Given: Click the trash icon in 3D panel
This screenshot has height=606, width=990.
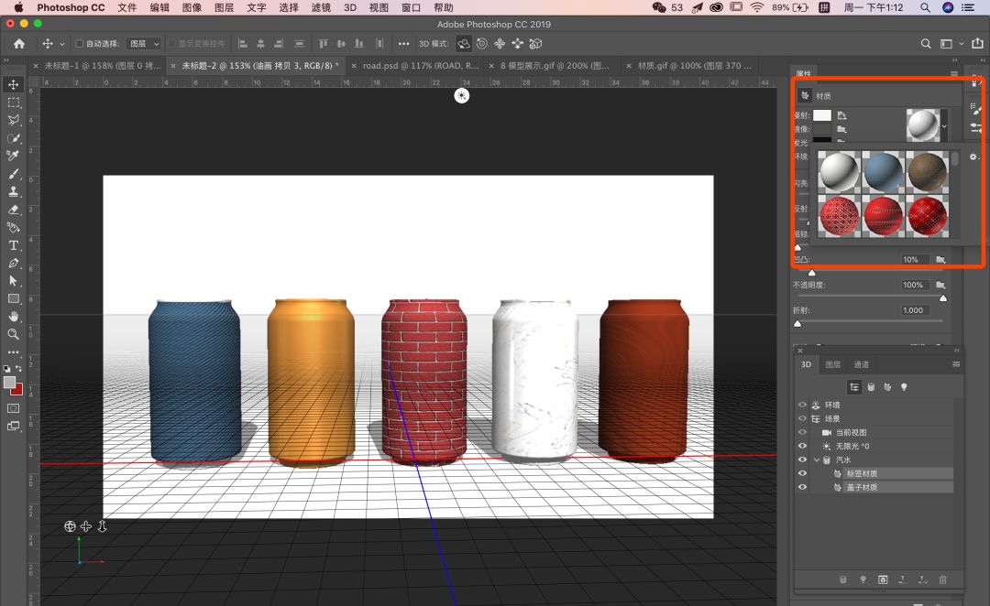Looking at the screenshot, I should (942, 579).
